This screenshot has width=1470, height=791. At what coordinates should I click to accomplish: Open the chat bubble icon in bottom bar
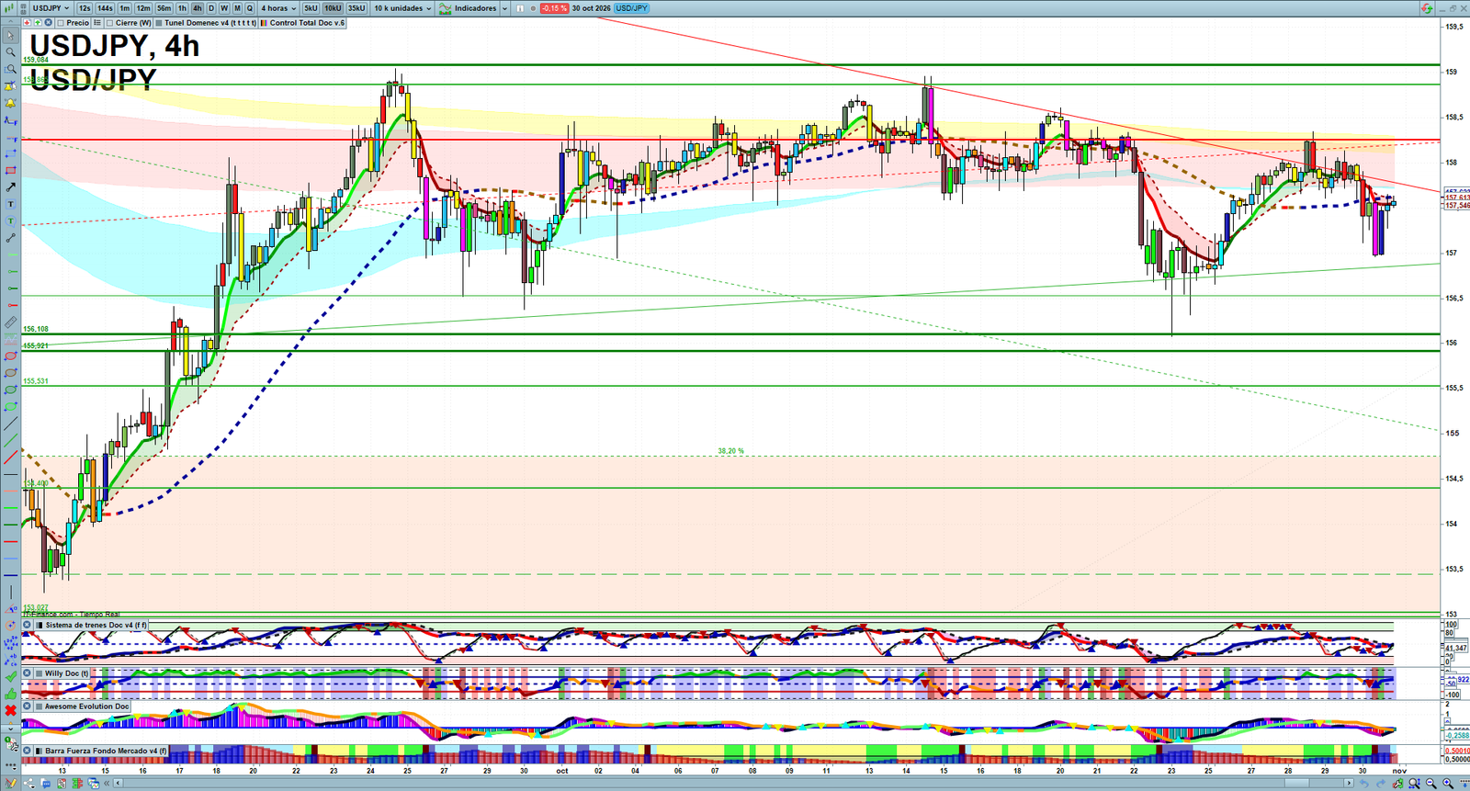(x=45, y=783)
